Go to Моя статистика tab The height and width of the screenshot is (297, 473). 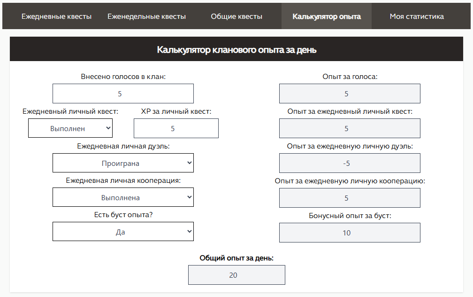pos(417,16)
